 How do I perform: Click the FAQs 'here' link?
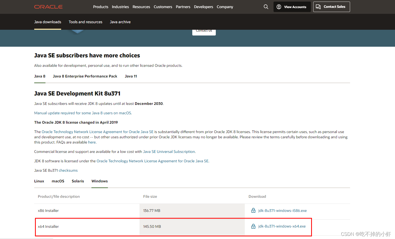92,142
